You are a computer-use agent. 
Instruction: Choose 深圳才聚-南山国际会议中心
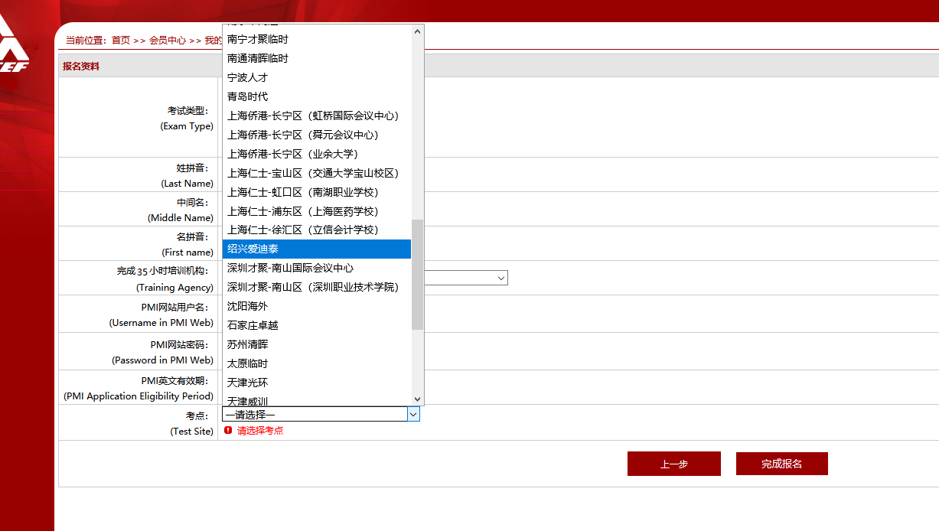tap(316, 268)
